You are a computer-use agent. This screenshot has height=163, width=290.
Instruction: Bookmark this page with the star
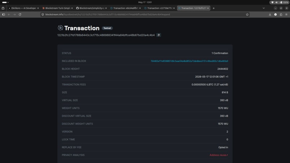tap(247, 14)
